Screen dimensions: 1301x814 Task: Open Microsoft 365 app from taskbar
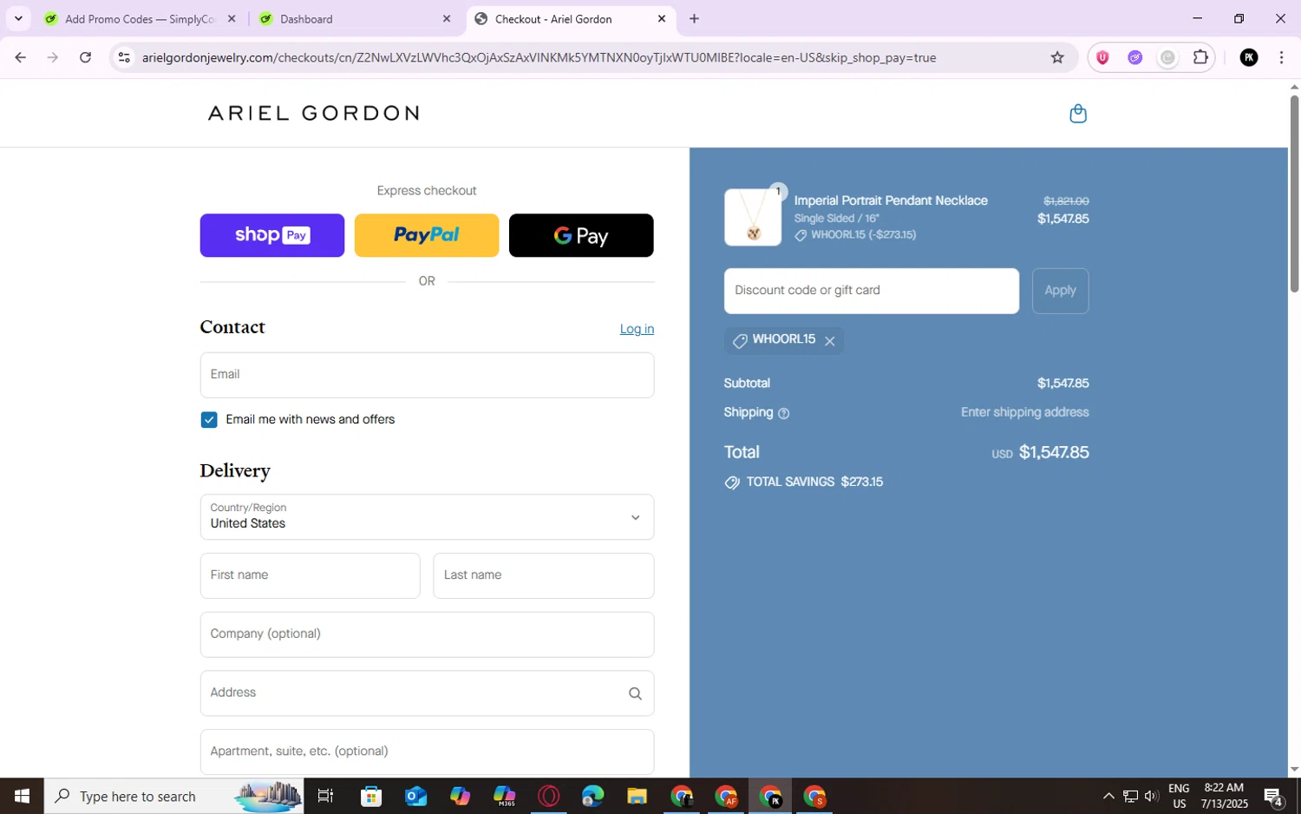pos(504,796)
